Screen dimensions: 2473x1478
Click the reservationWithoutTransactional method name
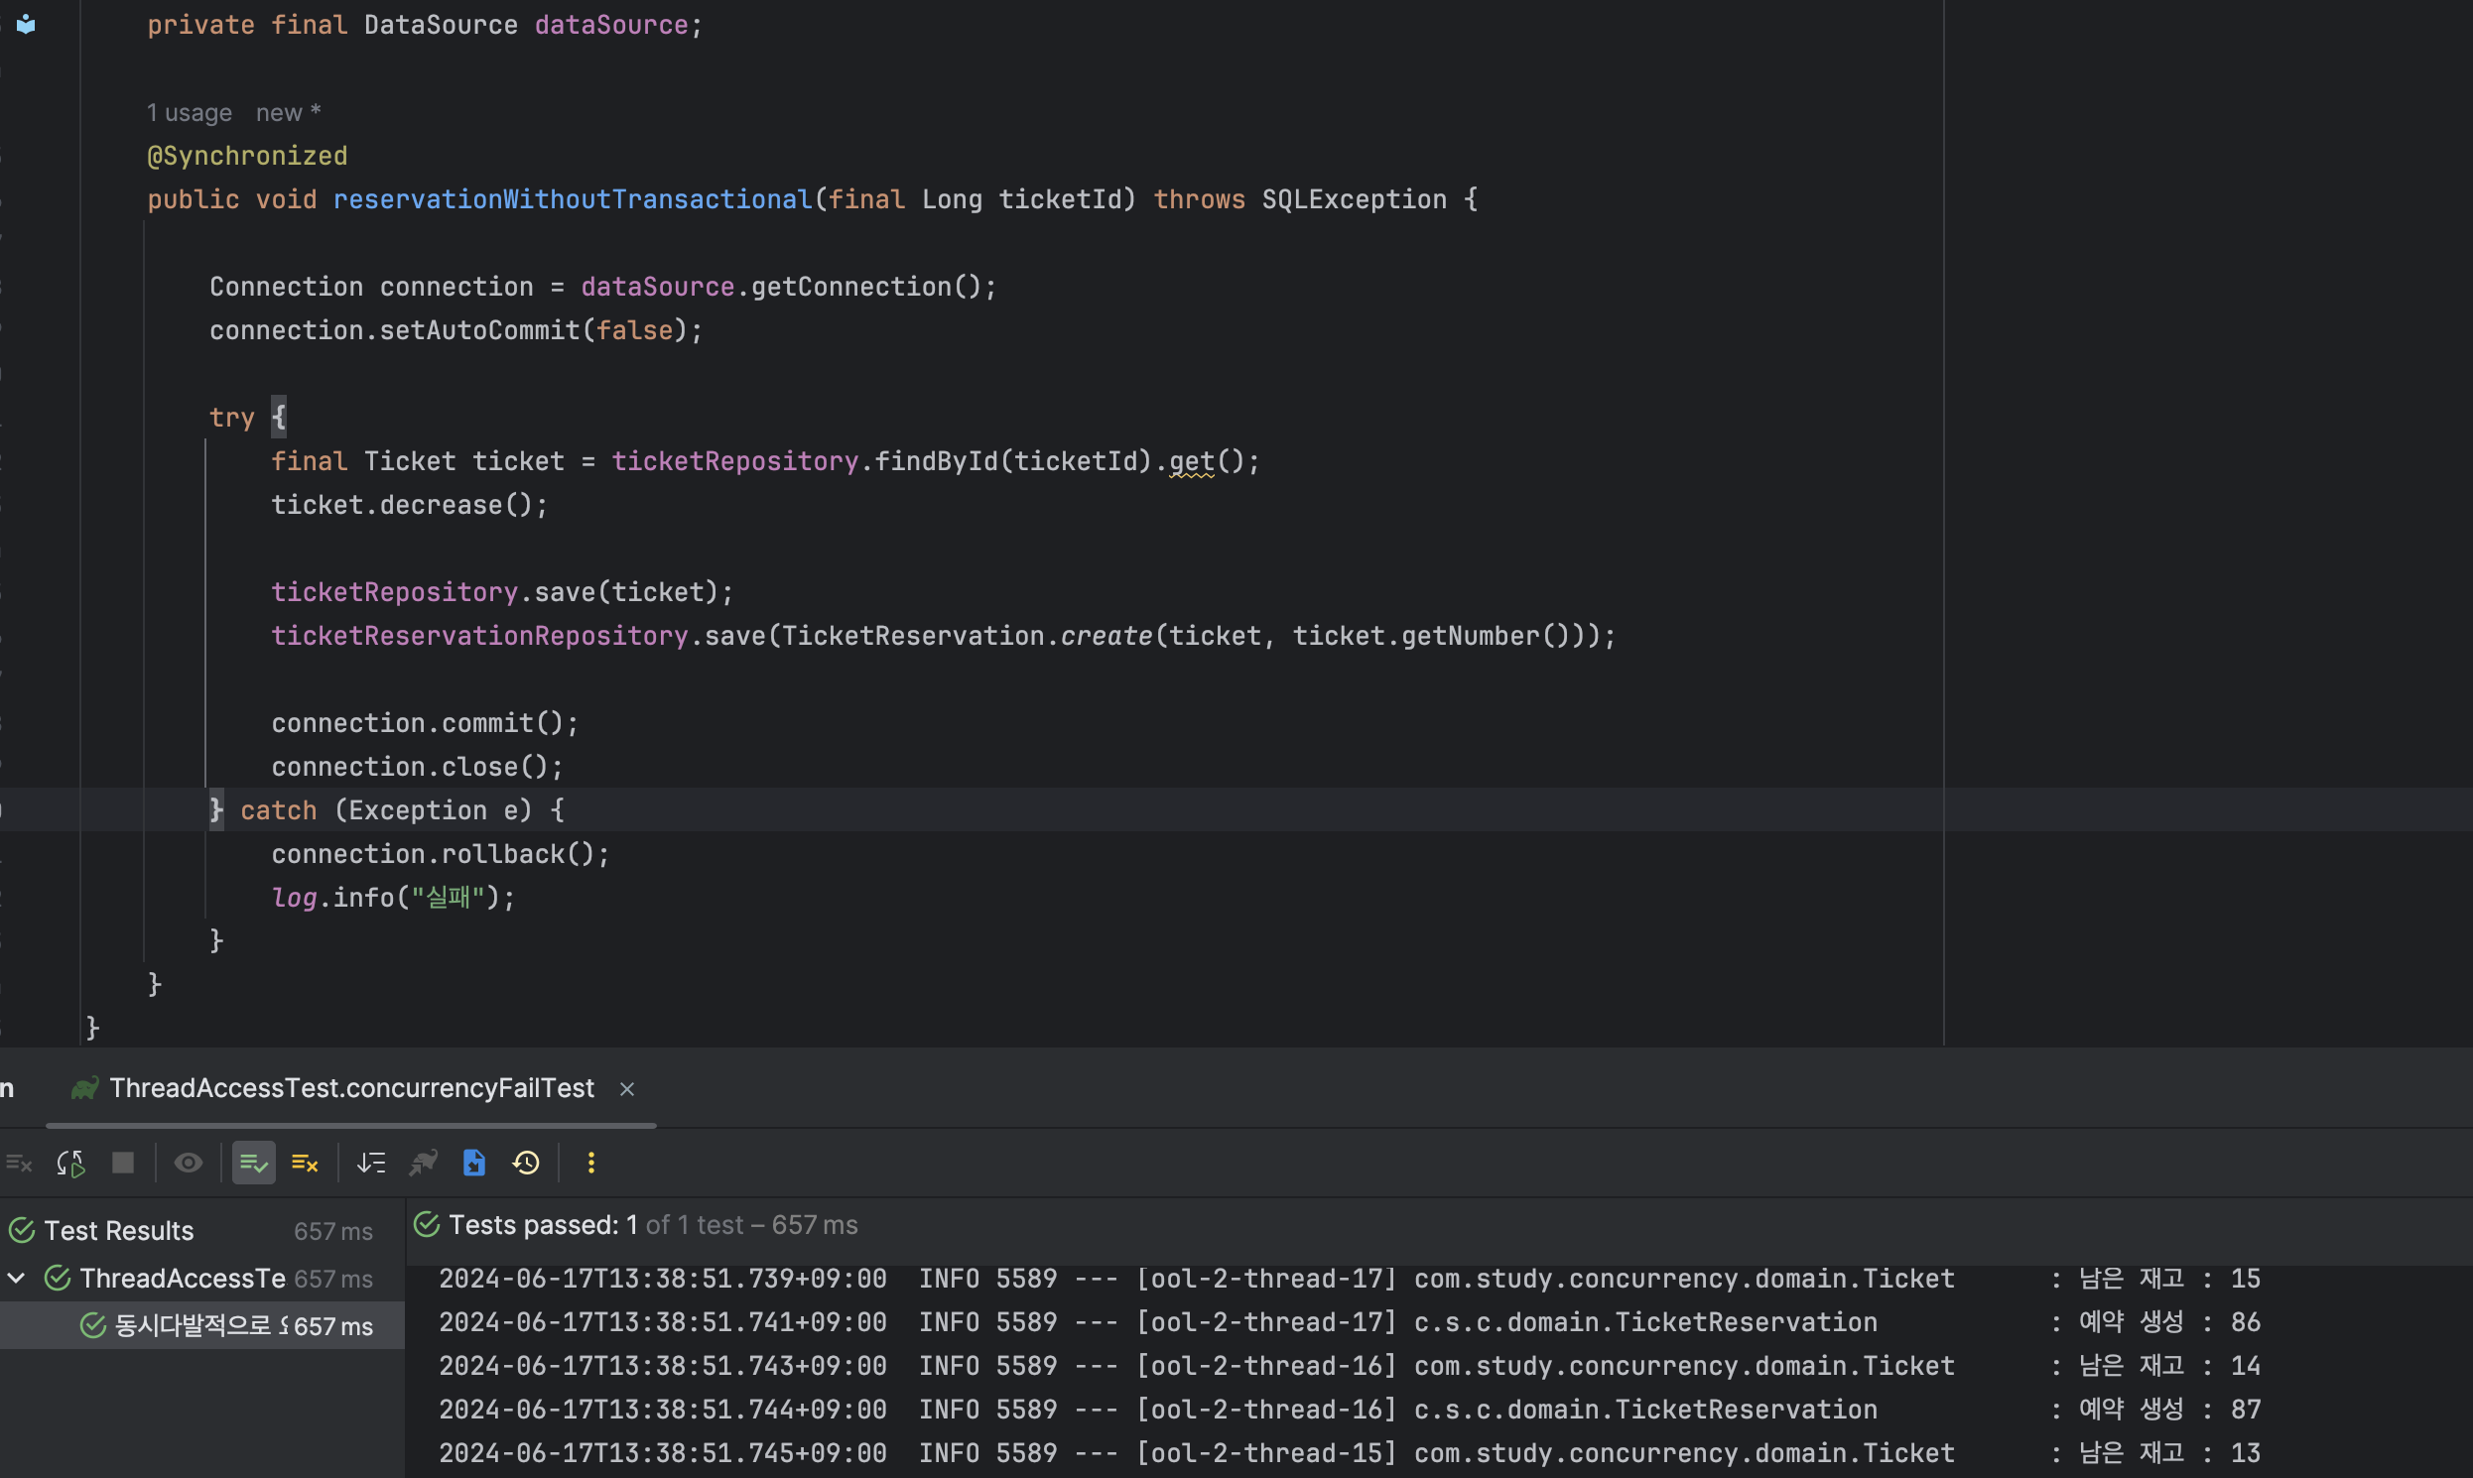point(572,200)
